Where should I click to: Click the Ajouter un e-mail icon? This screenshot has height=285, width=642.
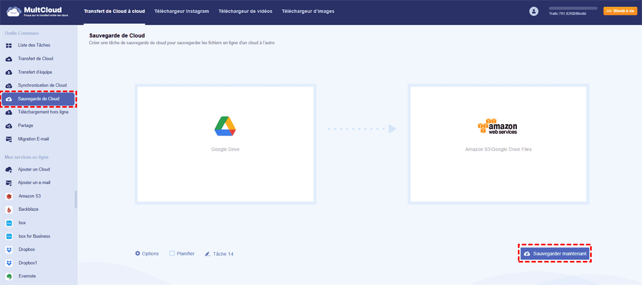[x=9, y=183]
